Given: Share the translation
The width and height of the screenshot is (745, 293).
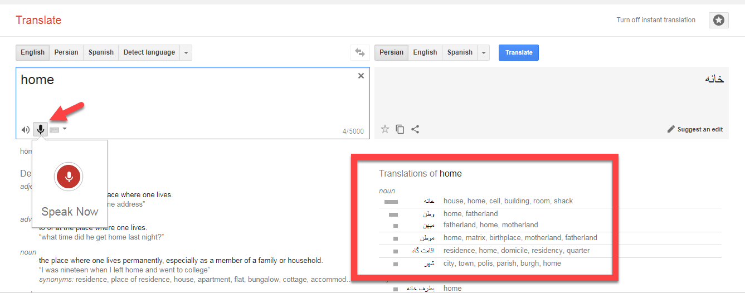Looking at the screenshot, I should 415,129.
